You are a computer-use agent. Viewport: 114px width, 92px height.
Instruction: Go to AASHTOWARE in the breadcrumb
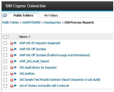32,22
